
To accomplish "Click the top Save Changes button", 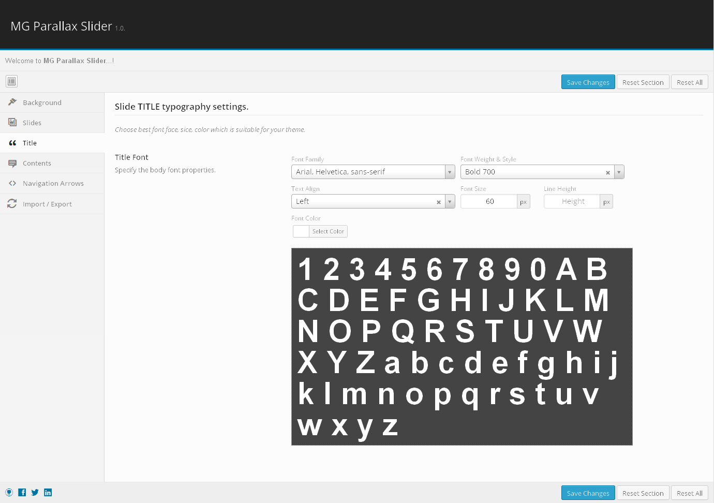I will (x=588, y=82).
